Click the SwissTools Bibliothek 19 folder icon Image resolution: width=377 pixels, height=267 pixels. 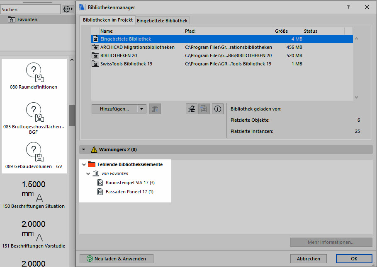click(95, 64)
